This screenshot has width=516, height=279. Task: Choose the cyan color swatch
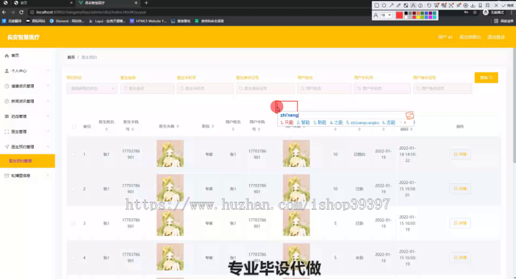pyautogui.click(x=435, y=17)
